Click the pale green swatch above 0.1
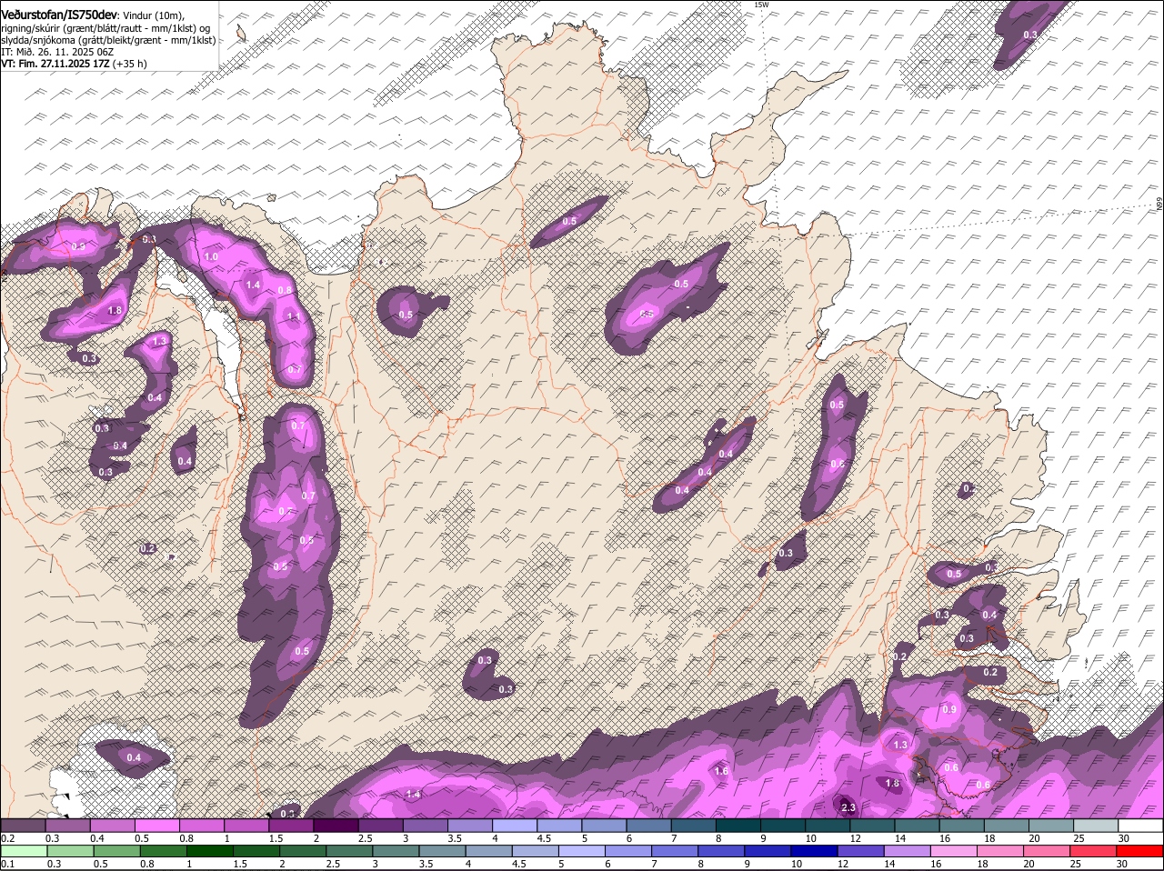 coord(23,852)
